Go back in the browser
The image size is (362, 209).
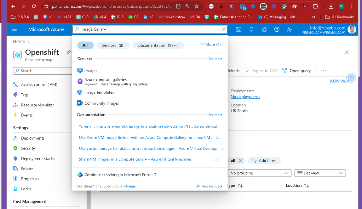13,6
